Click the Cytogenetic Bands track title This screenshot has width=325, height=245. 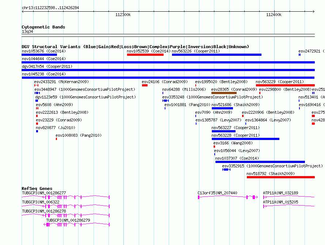(43, 27)
